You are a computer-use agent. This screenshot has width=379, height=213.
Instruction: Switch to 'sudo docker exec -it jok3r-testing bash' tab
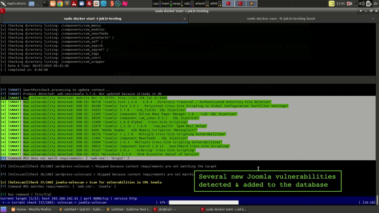click(281, 18)
